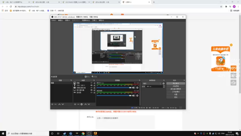
Task: Float the 控件 dock using its title icon
Action: [x=184, y=80]
